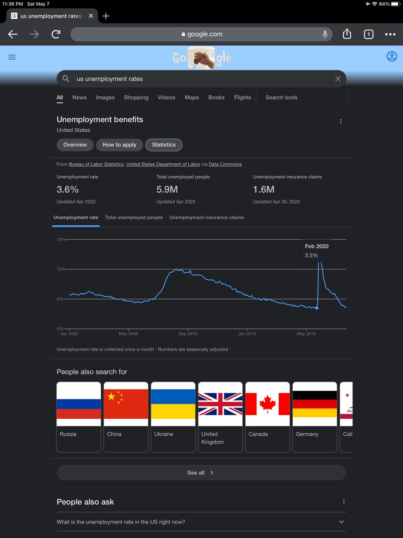This screenshot has height=538, width=403.
Task: Close the us unemployment rates tab
Action: pyautogui.click(x=91, y=16)
